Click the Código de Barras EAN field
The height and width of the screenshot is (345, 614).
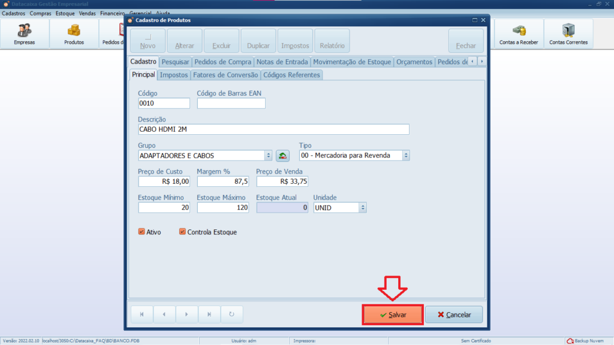231,104
